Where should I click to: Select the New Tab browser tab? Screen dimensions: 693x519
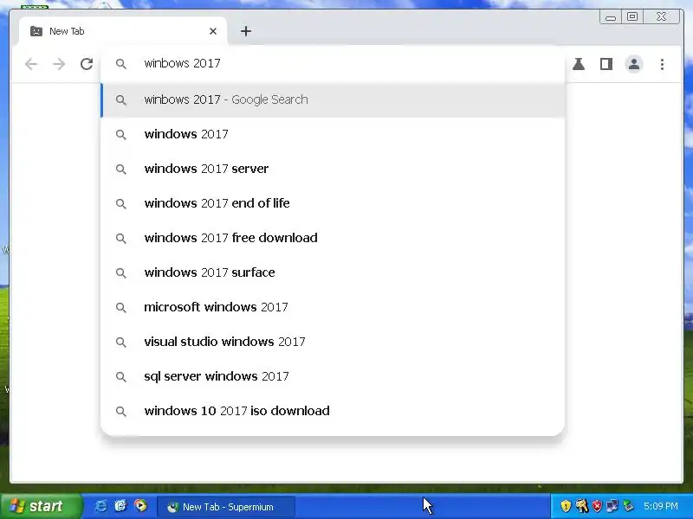(x=123, y=31)
